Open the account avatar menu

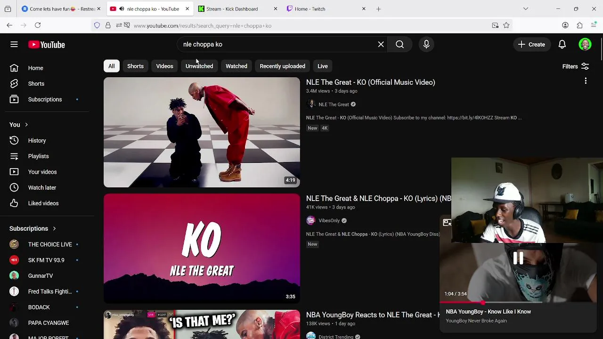pyautogui.click(x=585, y=44)
